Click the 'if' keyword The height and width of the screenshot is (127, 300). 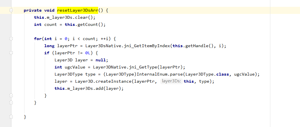tap(47, 53)
